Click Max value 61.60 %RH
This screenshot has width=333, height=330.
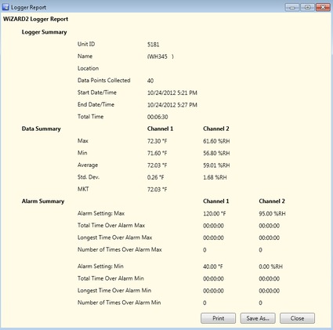216,141
